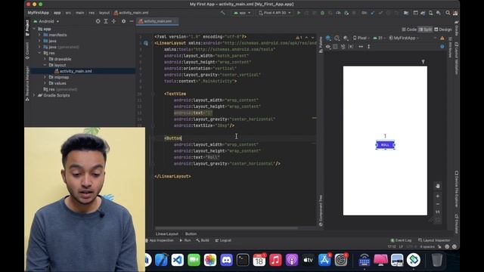Expand the drawable folder

point(45,59)
